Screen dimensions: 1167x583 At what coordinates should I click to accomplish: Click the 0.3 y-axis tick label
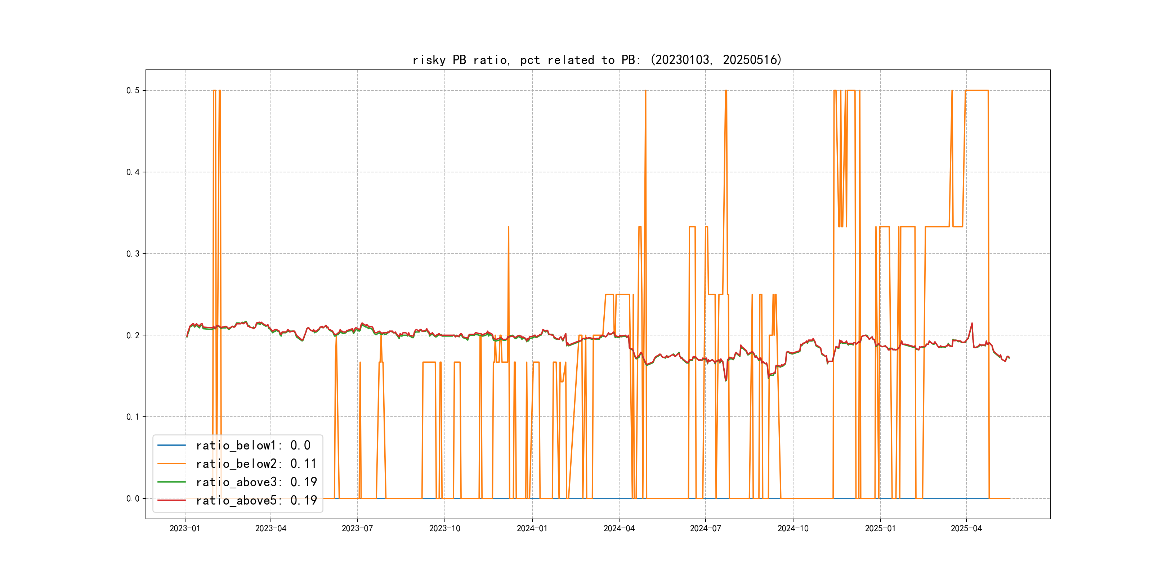133,253
